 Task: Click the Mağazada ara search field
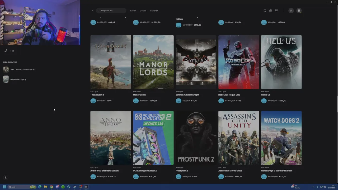[x=111, y=11]
